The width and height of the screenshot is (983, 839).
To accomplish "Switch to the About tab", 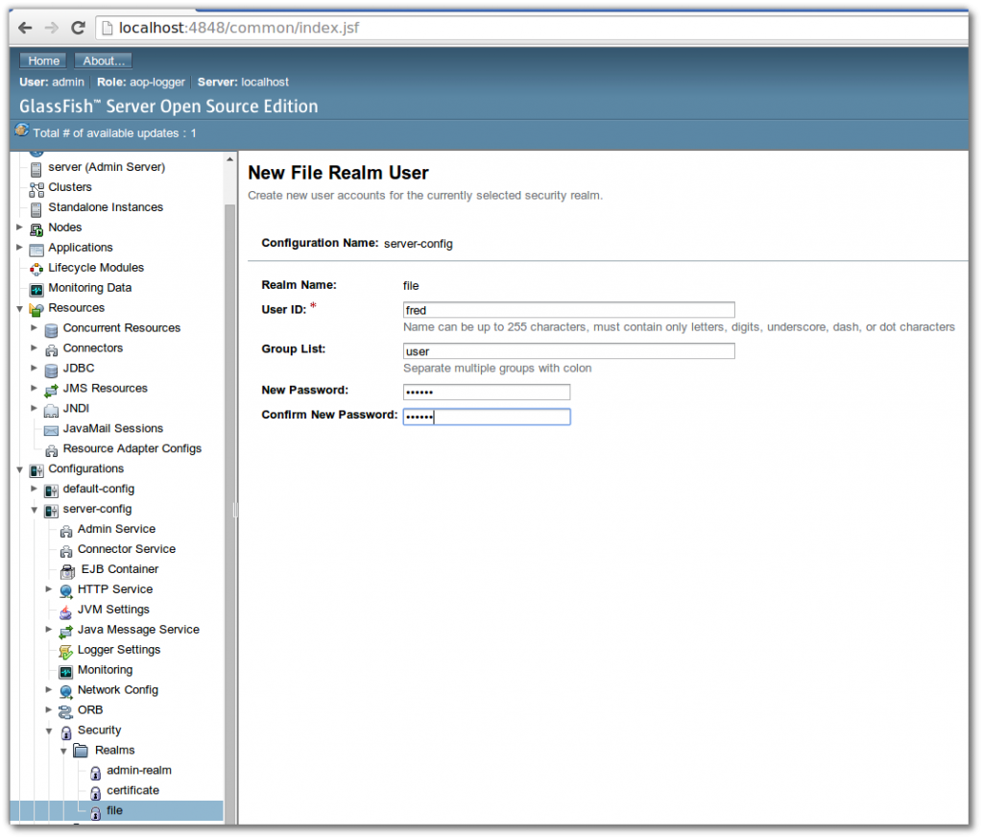I will click(x=102, y=60).
